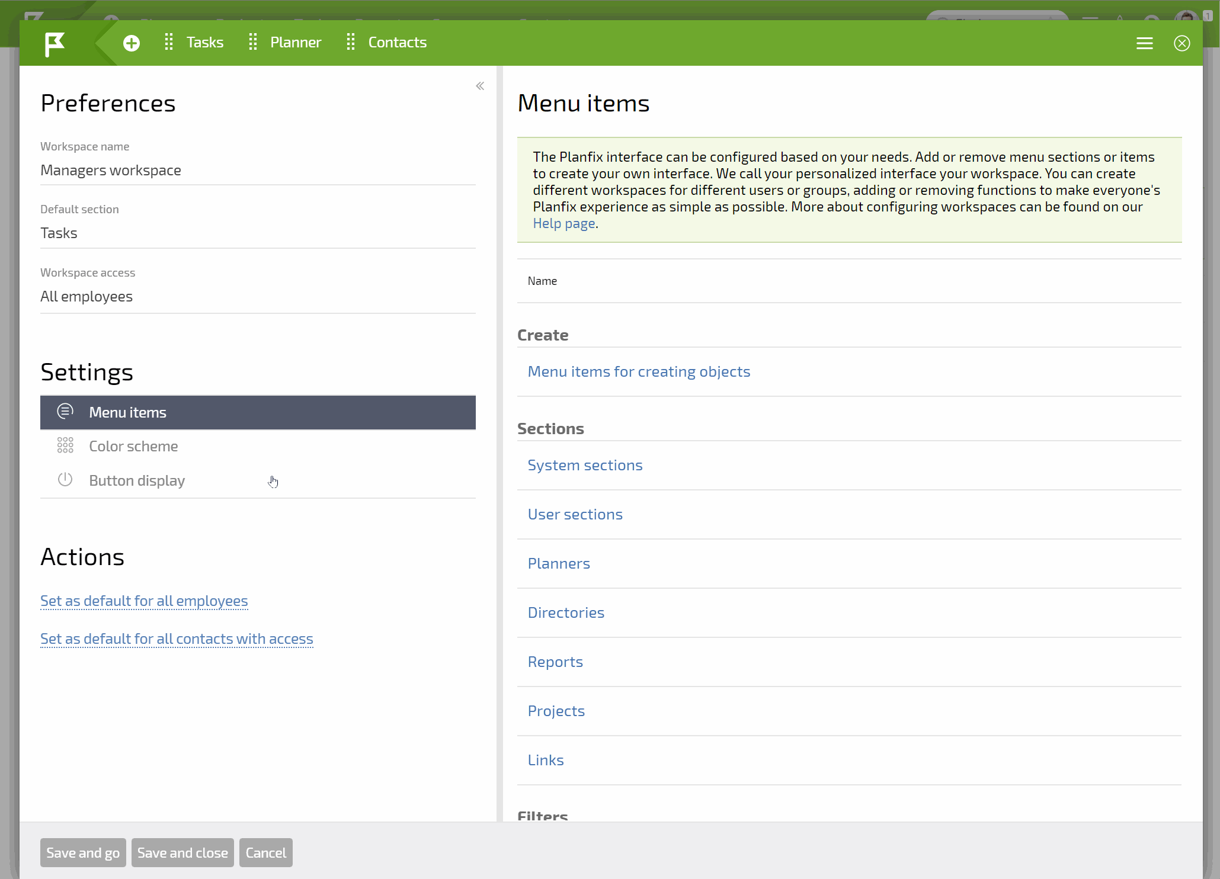Expand the Planners section expander
The width and height of the screenshot is (1220, 879).
558,563
